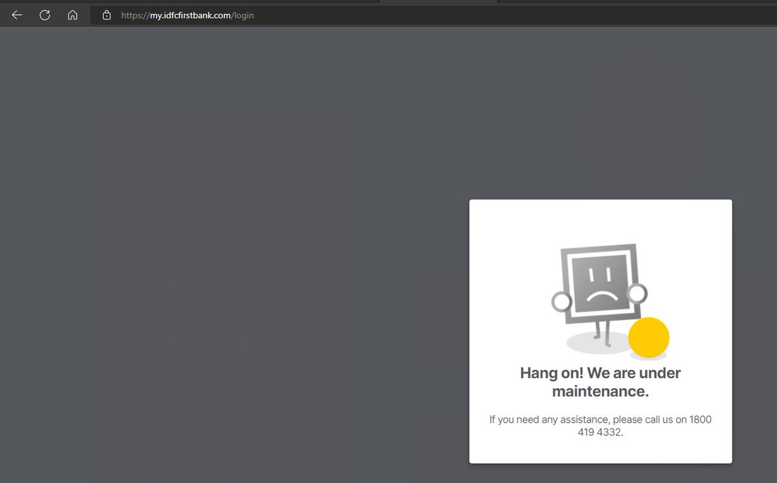Go back with the browser back arrow
The height and width of the screenshot is (483, 777).
click(x=17, y=15)
